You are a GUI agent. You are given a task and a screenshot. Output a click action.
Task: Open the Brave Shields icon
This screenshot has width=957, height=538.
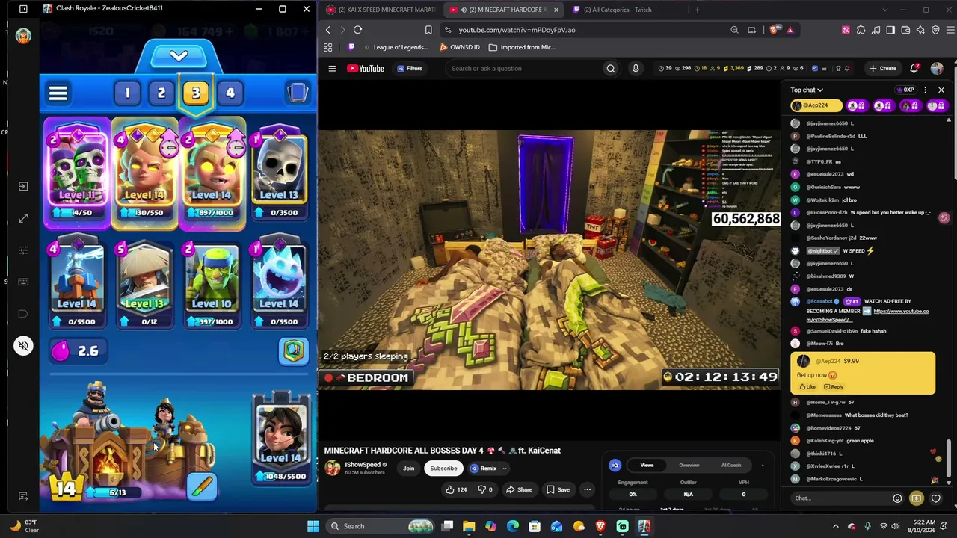click(x=774, y=30)
